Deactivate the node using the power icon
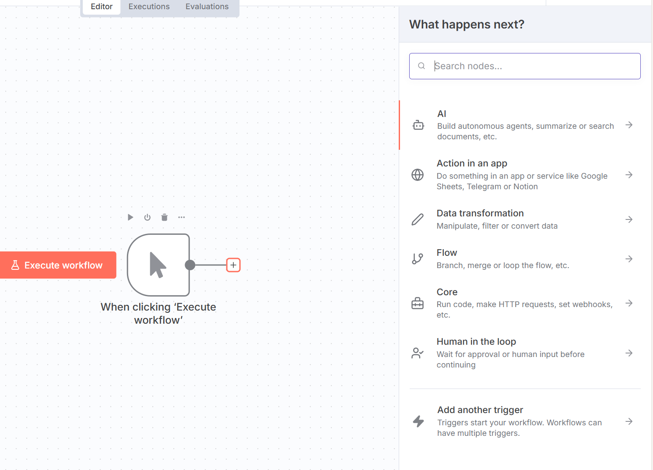Screen dimensions: 653x470 click(147, 217)
